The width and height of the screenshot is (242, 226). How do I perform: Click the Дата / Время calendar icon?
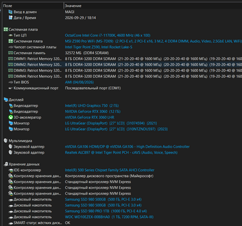[10, 17]
